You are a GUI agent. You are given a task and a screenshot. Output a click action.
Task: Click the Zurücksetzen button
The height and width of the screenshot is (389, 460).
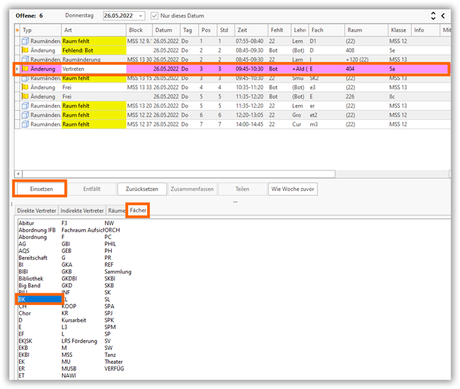point(142,189)
